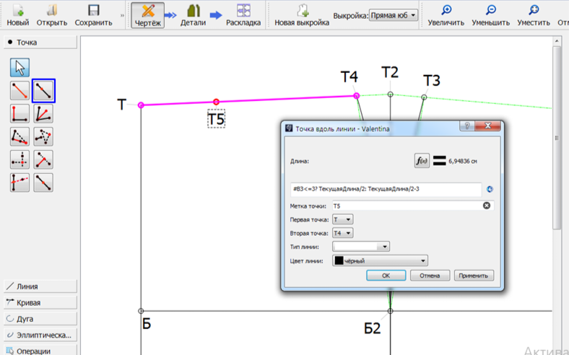
Task: Open the Тип линии dropdown
Action: click(361, 247)
